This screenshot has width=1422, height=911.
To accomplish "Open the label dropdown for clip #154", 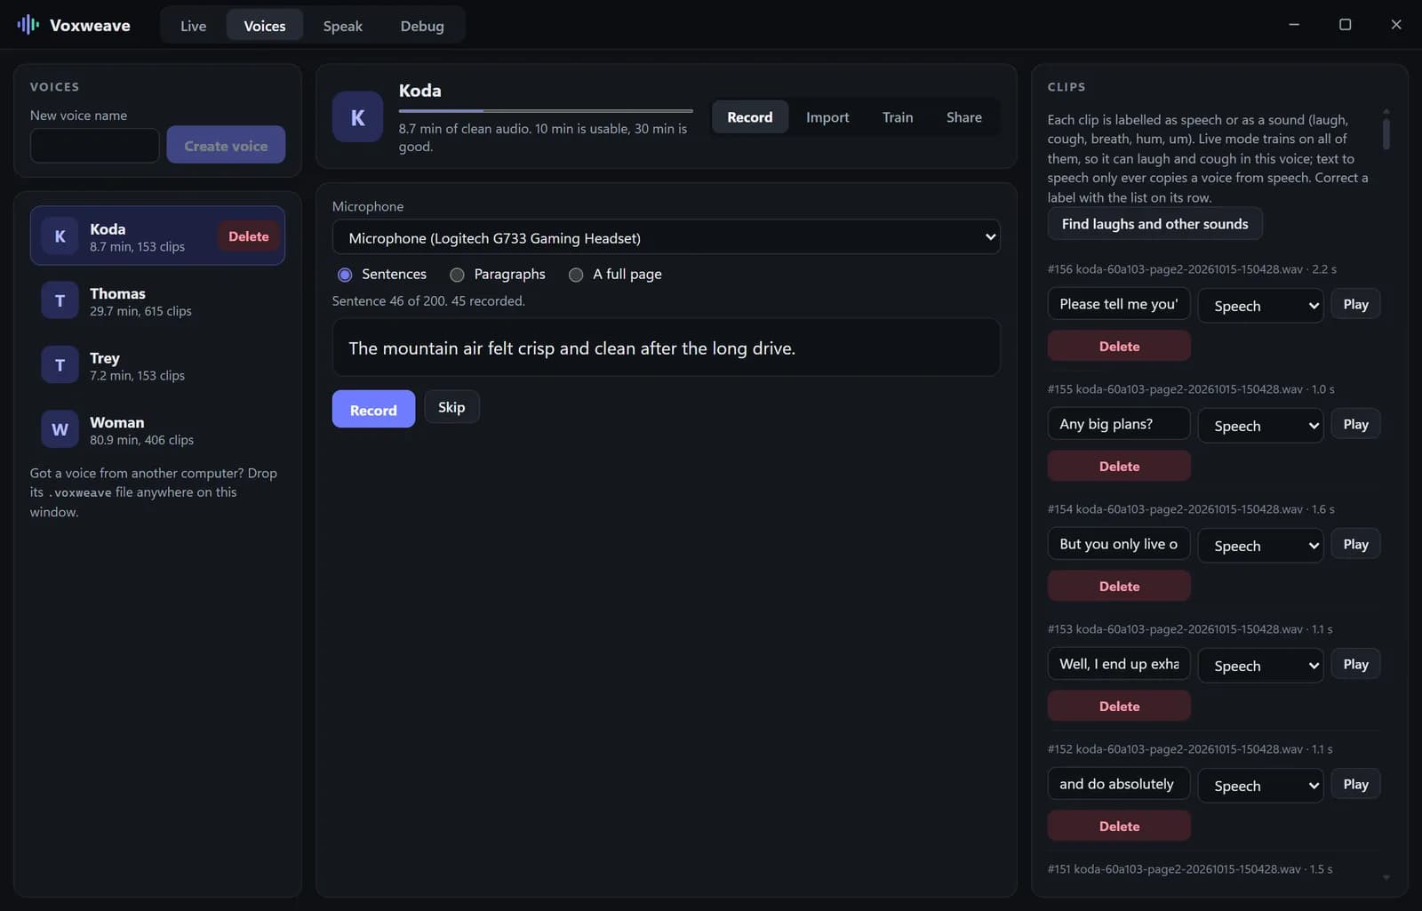I will pyautogui.click(x=1260, y=546).
